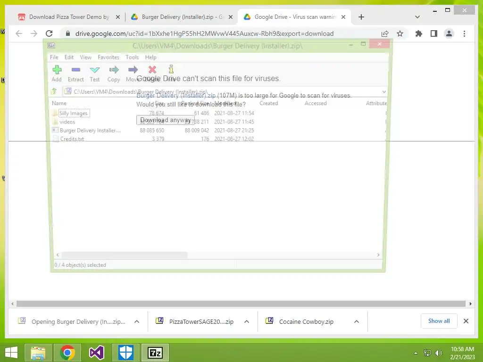
Task: Open Windows Defender shield on the taskbar
Action: pyautogui.click(x=126, y=353)
